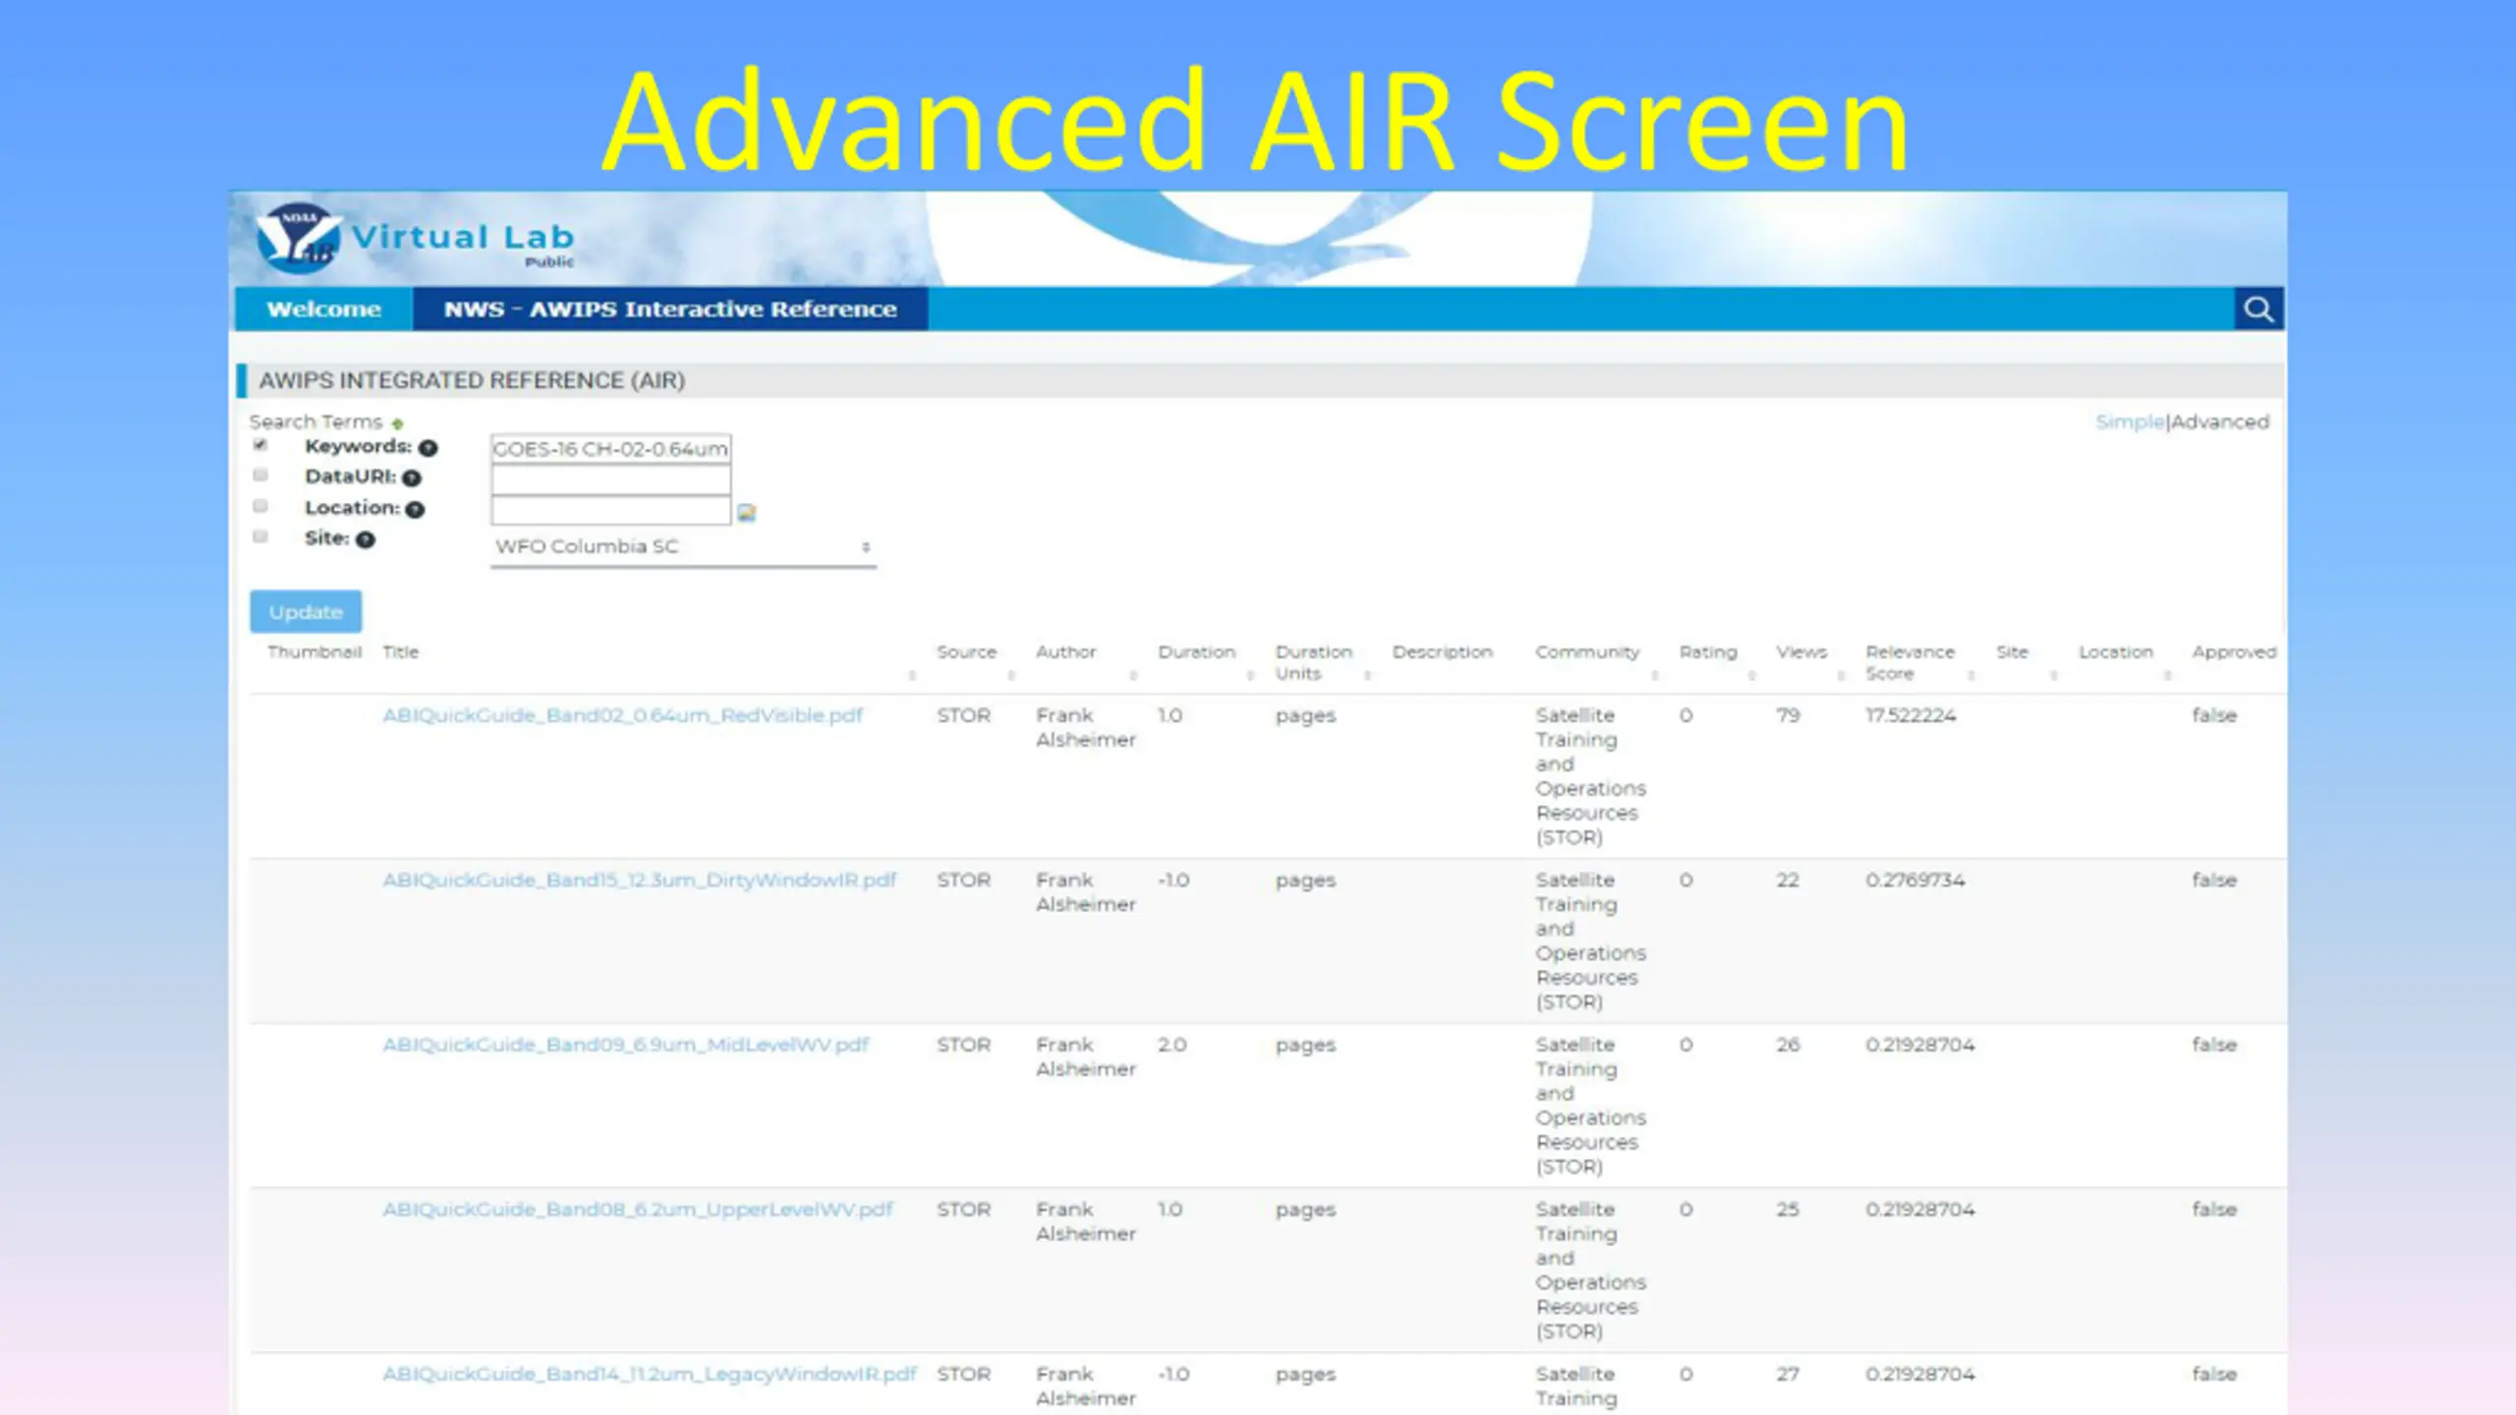Click the DataURI input field
Image resolution: width=2516 pixels, height=1415 pixels.
click(610, 480)
